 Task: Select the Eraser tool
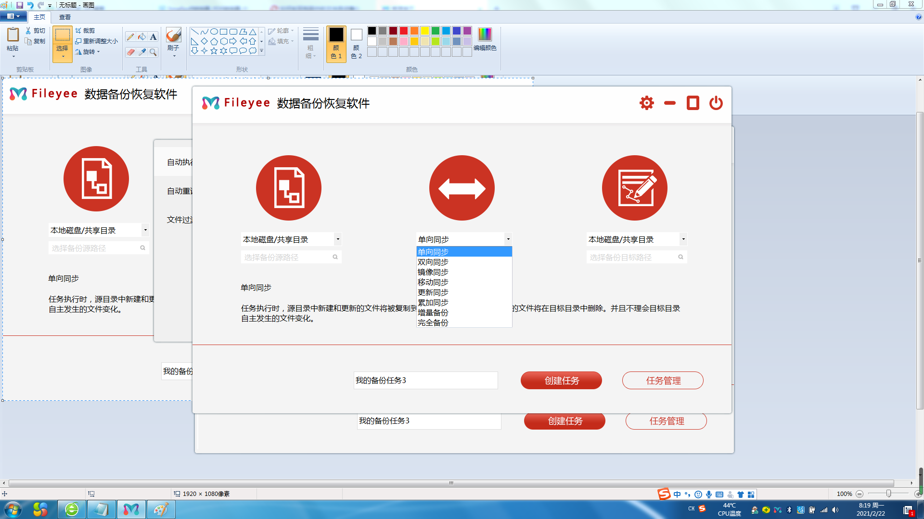130,52
